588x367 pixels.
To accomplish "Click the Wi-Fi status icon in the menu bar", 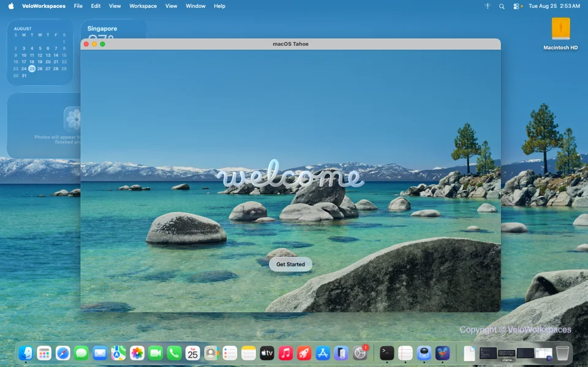I will coord(487,6).
